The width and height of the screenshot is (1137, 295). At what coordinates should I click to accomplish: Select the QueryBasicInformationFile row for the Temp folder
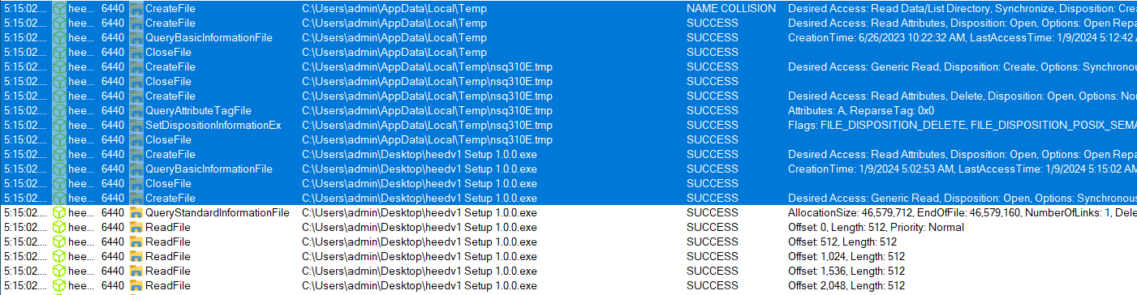pos(568,37)
